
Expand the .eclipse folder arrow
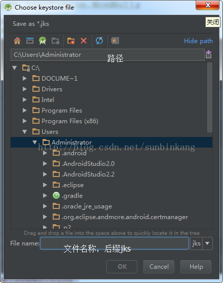(45, 185)
